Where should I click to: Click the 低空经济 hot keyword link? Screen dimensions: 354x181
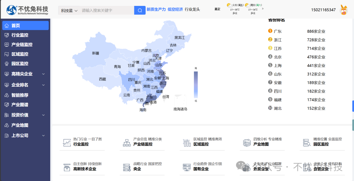(x=175, y=9)
